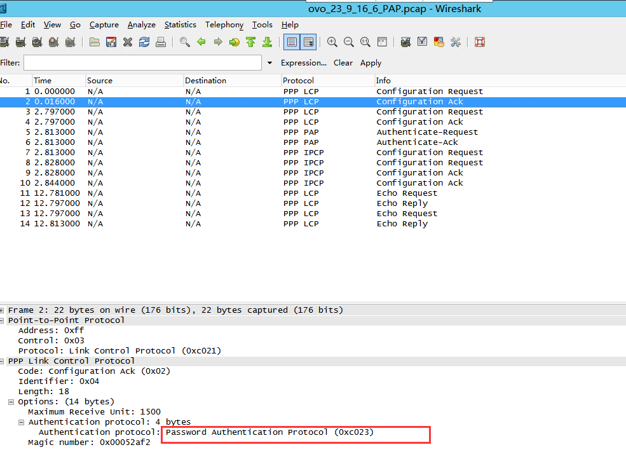This screenshot has height=473, width=626.
Task: Select the Magic number: 0x00052af2 line
Action: click(x=89, y=442)
